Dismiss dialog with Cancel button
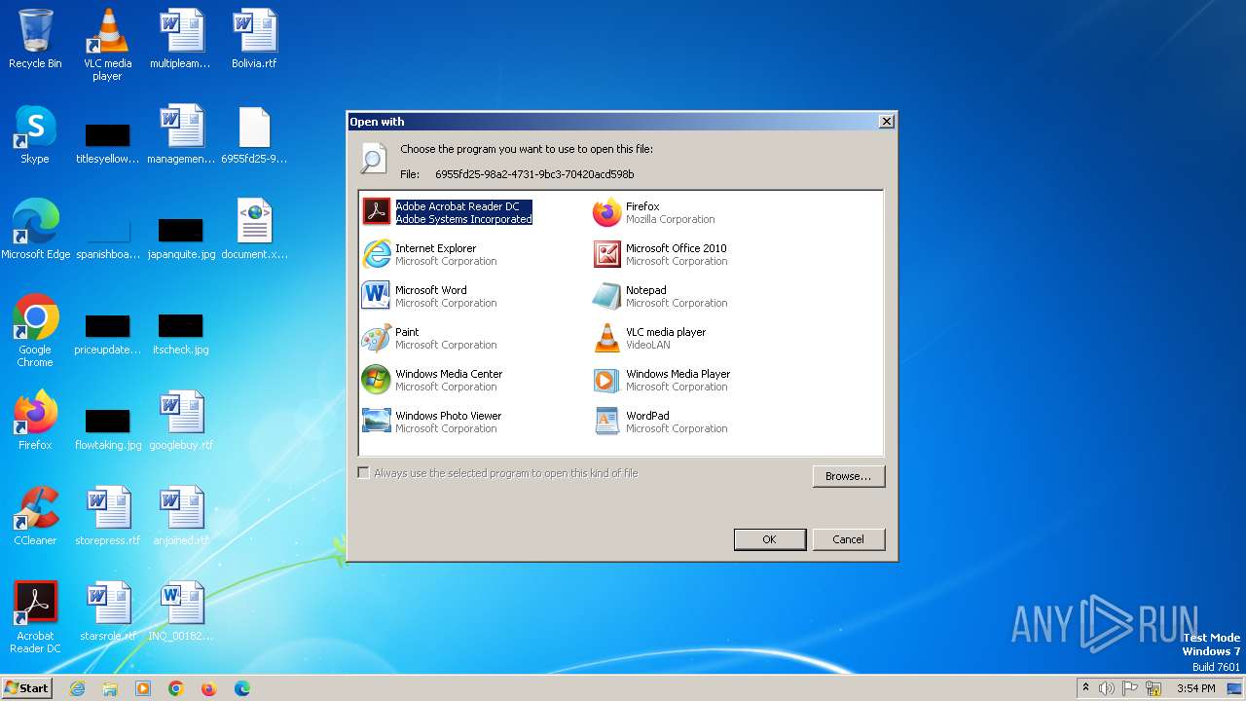The height and width of the screenshot is (701, 1246). tap(848, 539)
